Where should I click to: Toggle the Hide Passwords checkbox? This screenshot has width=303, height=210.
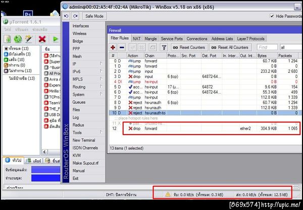coord(272,16)
